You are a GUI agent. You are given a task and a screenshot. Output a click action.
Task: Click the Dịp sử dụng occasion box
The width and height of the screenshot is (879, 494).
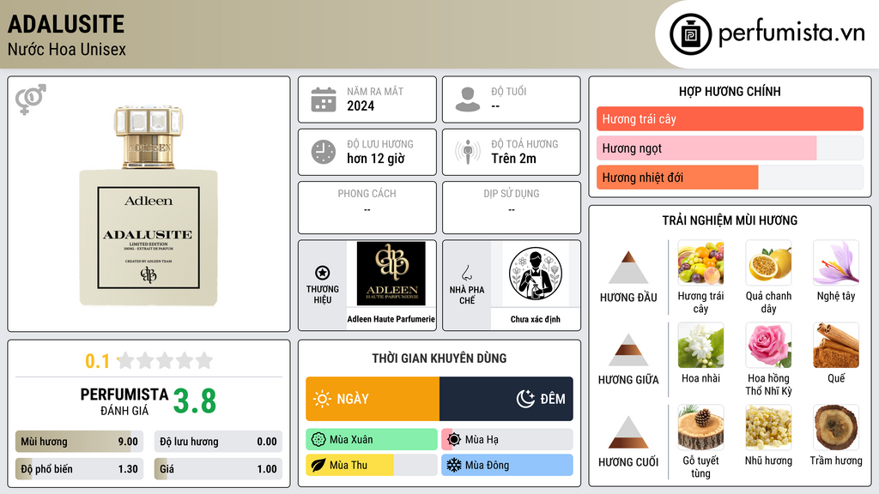512,208
